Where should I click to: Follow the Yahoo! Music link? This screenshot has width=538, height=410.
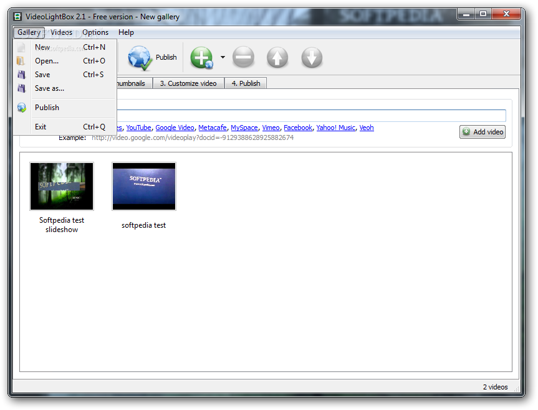335,128
